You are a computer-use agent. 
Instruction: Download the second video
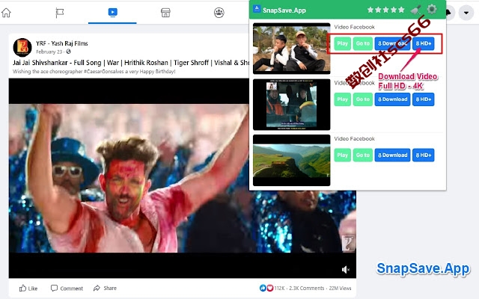point(392,99)
